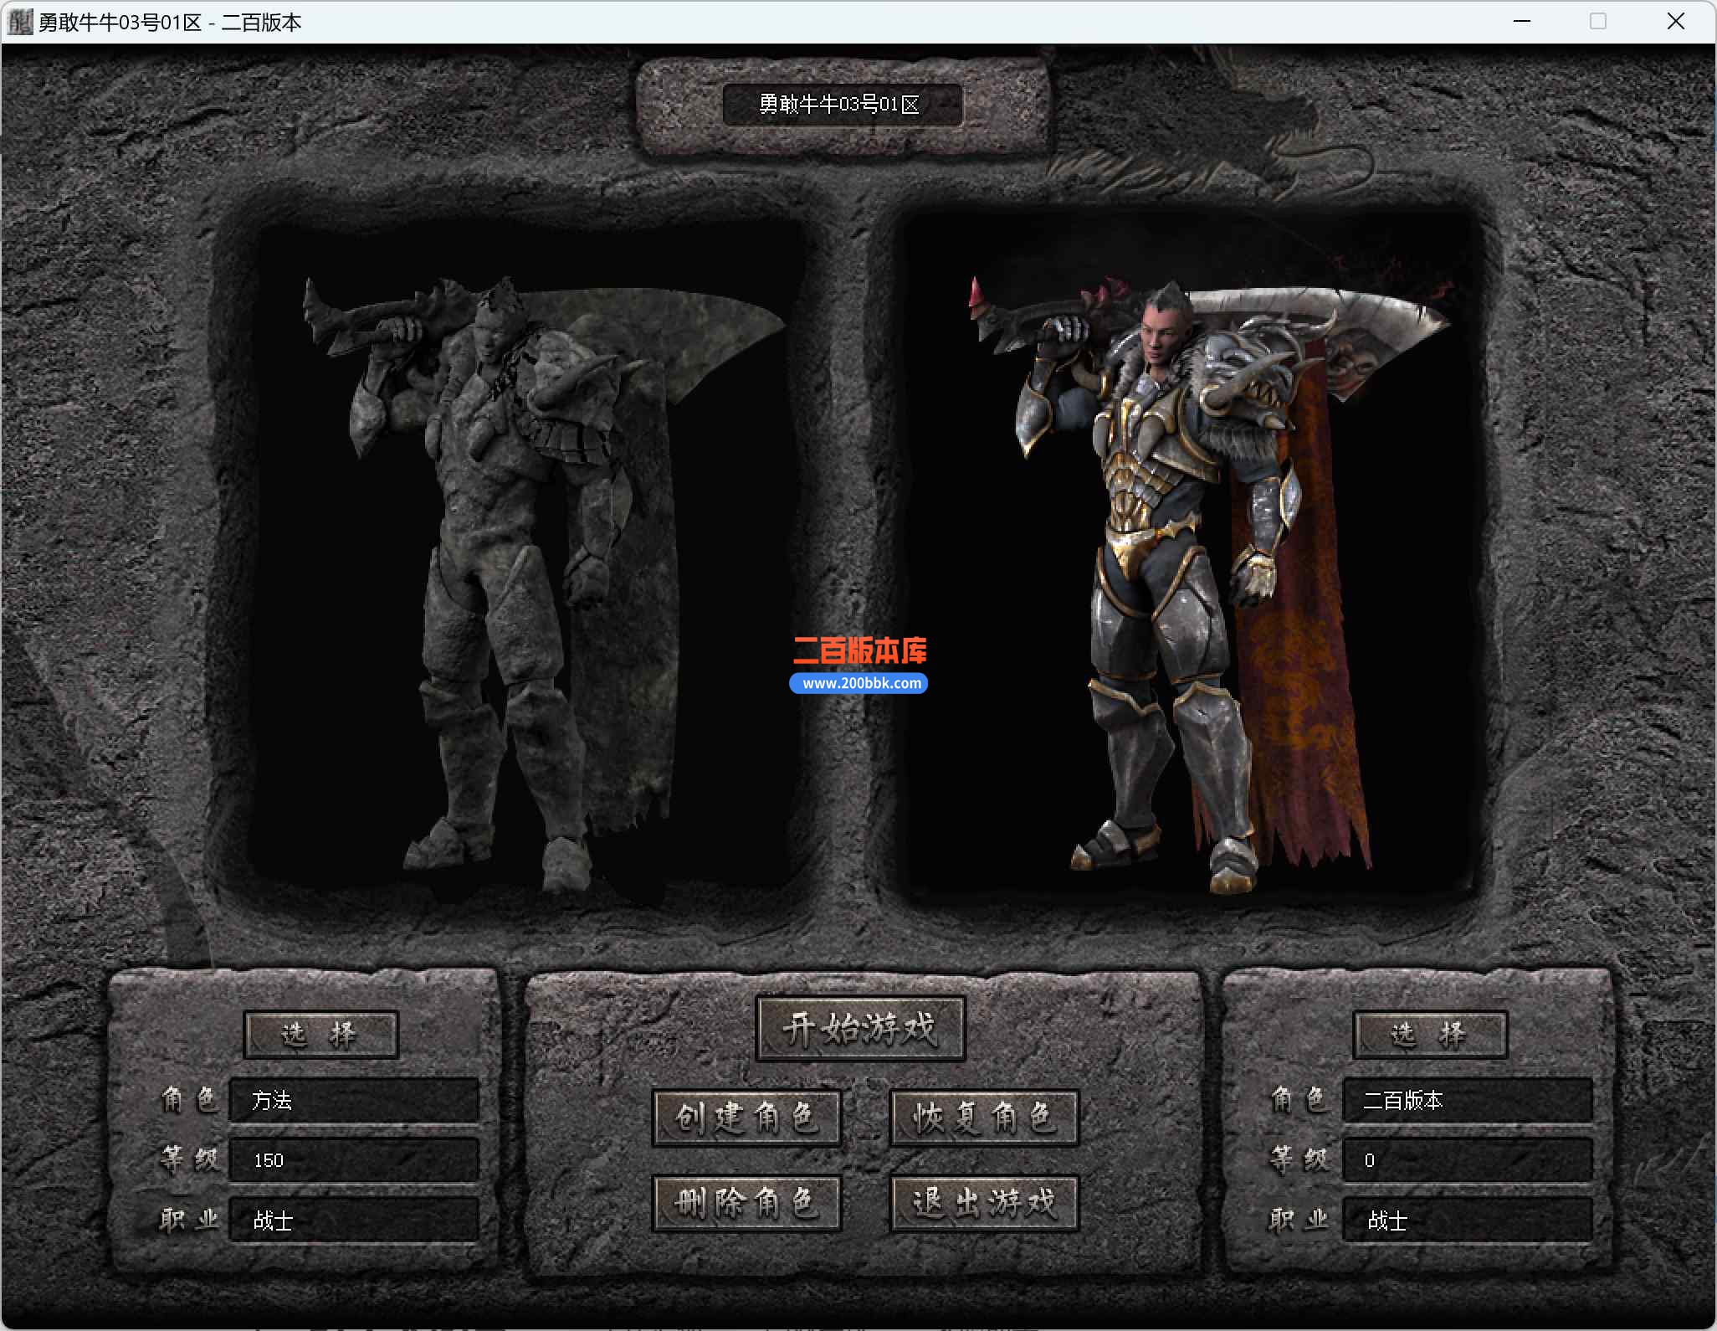1717x1331 pixels.
Task: Click the 恢复角色 restore character button
Action: click(x=984, y=1118)
